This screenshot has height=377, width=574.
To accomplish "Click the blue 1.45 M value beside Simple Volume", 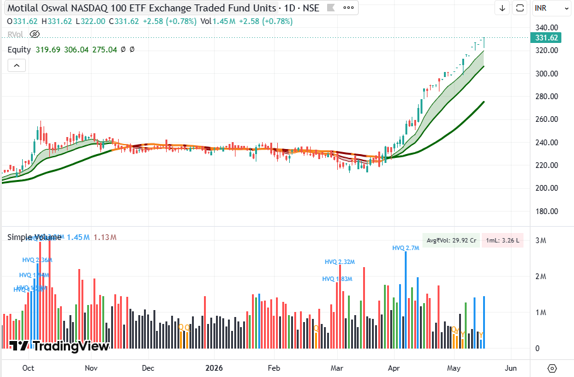I will tap(78, 237).
